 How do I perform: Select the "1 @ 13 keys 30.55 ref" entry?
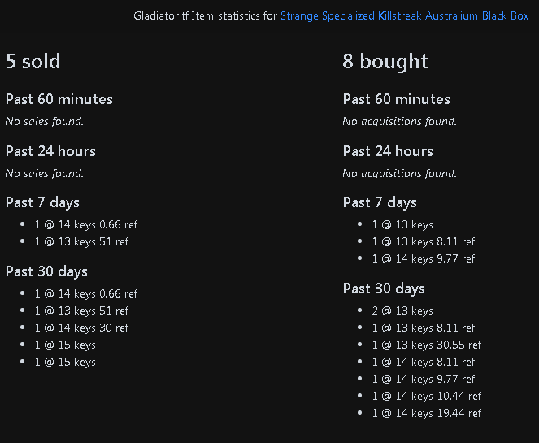coord(427,345)
